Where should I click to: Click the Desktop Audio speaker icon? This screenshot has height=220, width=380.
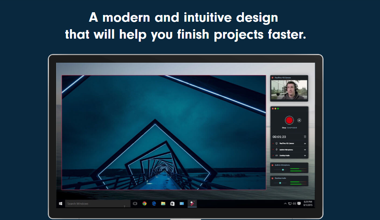click(x=276, y=155)
